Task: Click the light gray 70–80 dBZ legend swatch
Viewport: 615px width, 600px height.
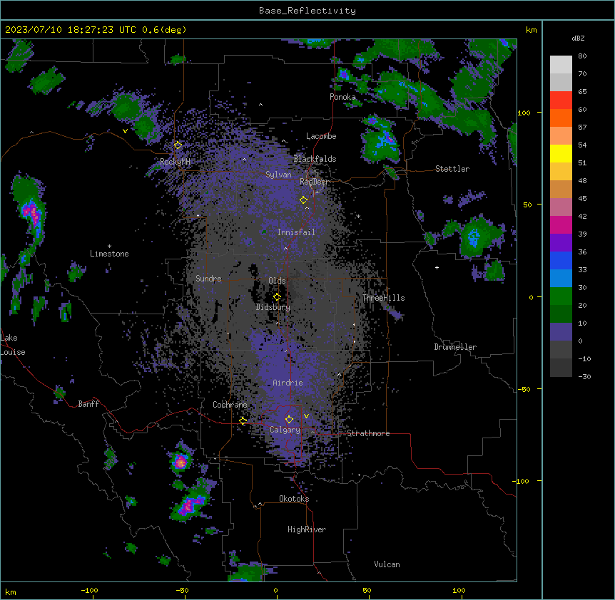Action: click(x=561, y=65)
